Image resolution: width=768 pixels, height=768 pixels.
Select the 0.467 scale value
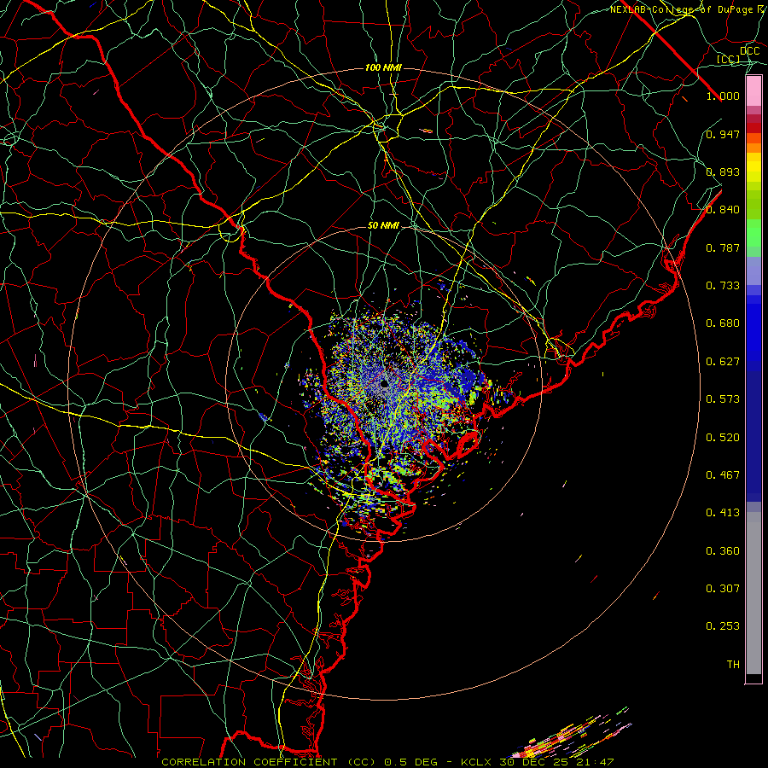tap(723, 475)
